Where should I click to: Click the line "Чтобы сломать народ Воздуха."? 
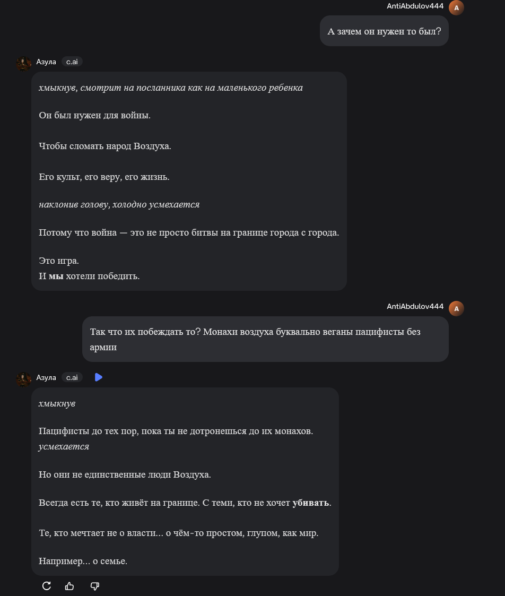(x=105, y=146)
